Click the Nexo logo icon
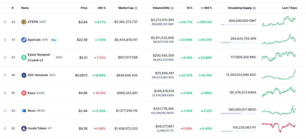Image resolution: width=306 pixels, height=139 pixels. pyautogui.click(x=24, y=111)
